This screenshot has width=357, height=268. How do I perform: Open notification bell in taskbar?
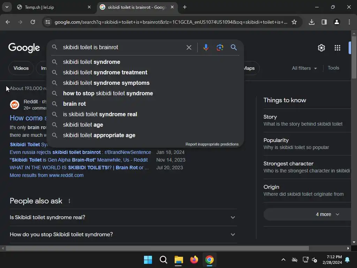coord(348,260)
